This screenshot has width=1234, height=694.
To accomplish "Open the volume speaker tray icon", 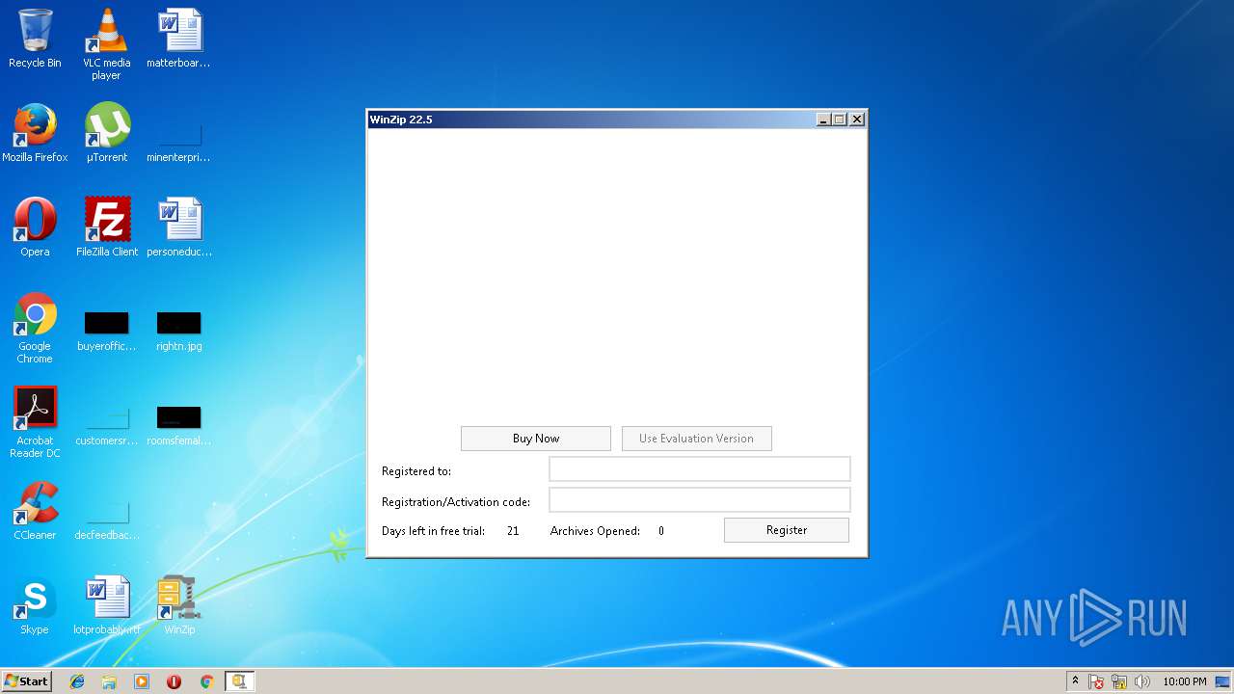I will coord(1142,681).
